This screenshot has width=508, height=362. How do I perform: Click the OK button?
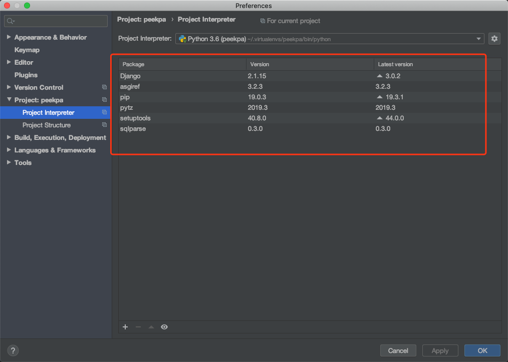tap(482, 350)
